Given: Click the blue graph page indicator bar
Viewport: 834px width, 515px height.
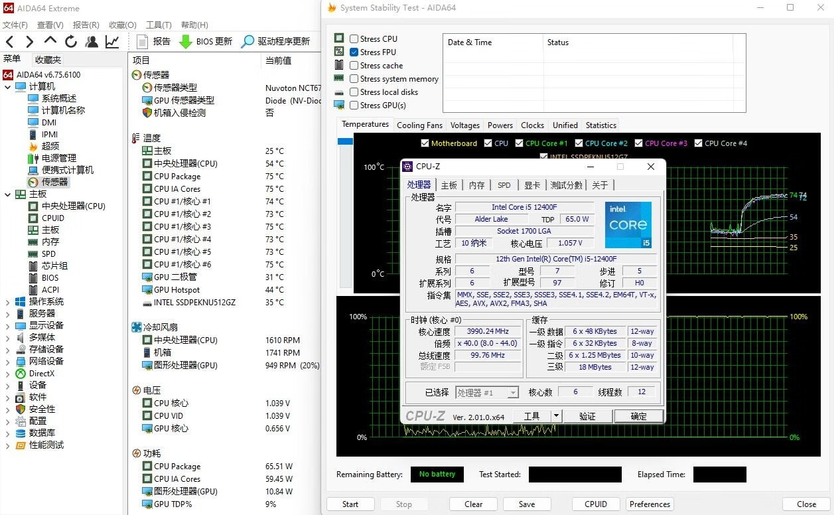Looking at the screenshot, I should point(345,141).
